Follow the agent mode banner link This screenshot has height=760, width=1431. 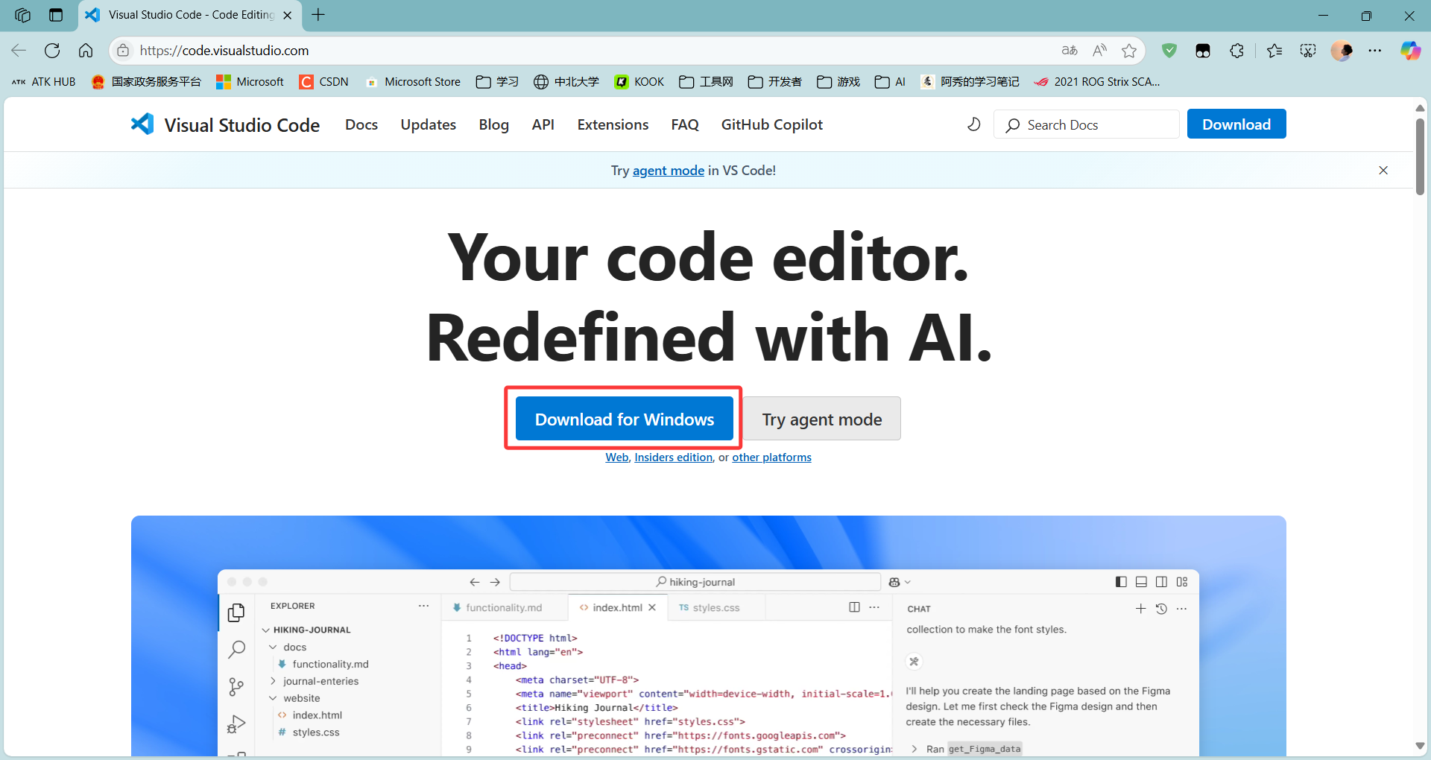click(669, 171)
